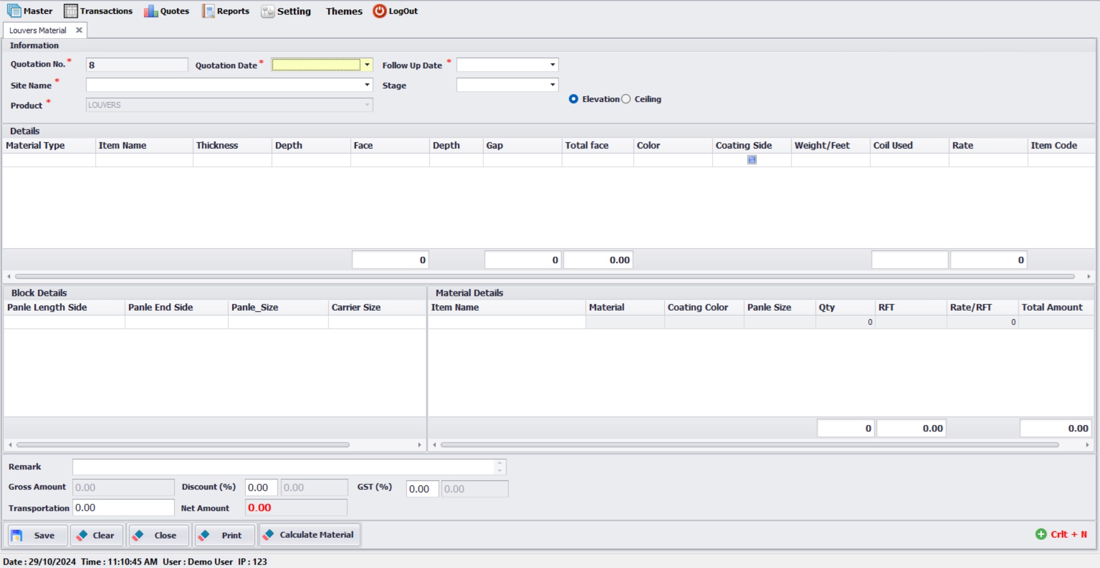Click the Quotation No. input field

tap(137, 65)
